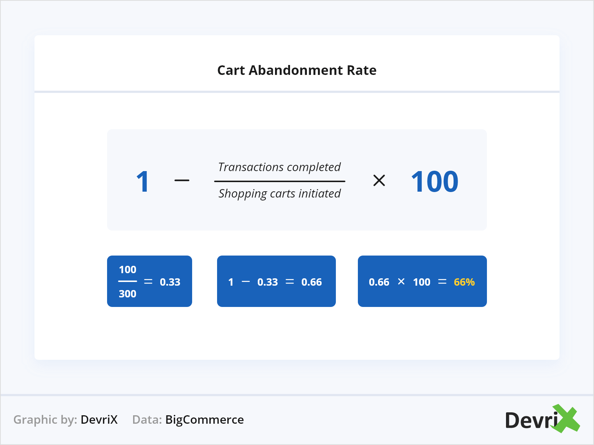Click the green X of the logo
Viewport: 594px width, 445px height.
pos(566,419)
